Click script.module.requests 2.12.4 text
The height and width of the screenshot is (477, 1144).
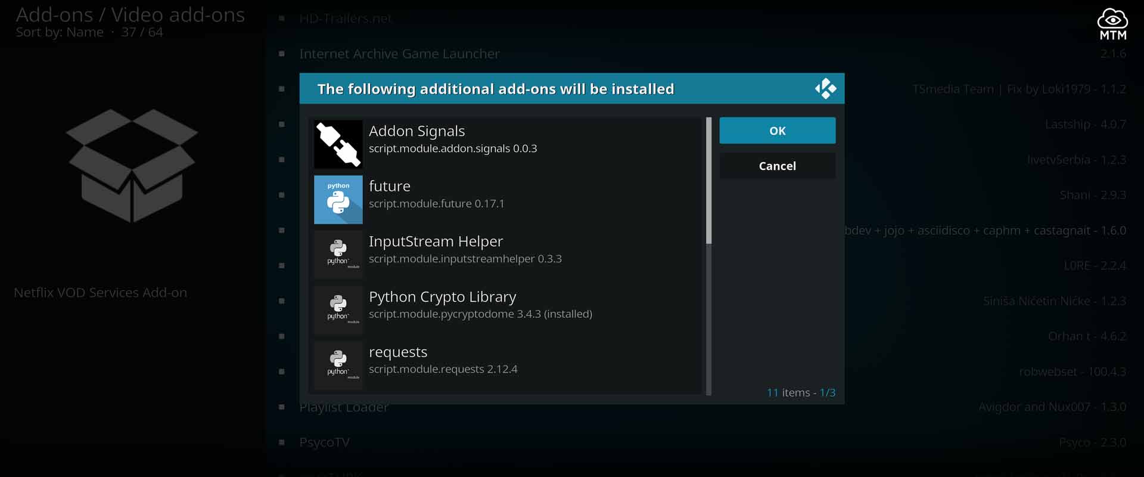(x=443, y=369)
